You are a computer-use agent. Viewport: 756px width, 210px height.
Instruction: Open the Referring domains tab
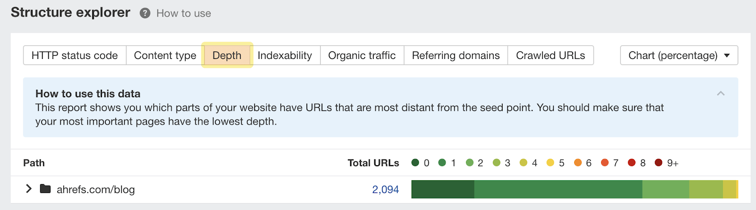click(456, 55)
